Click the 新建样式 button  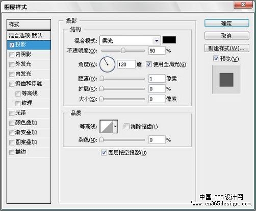pos(227,49)
